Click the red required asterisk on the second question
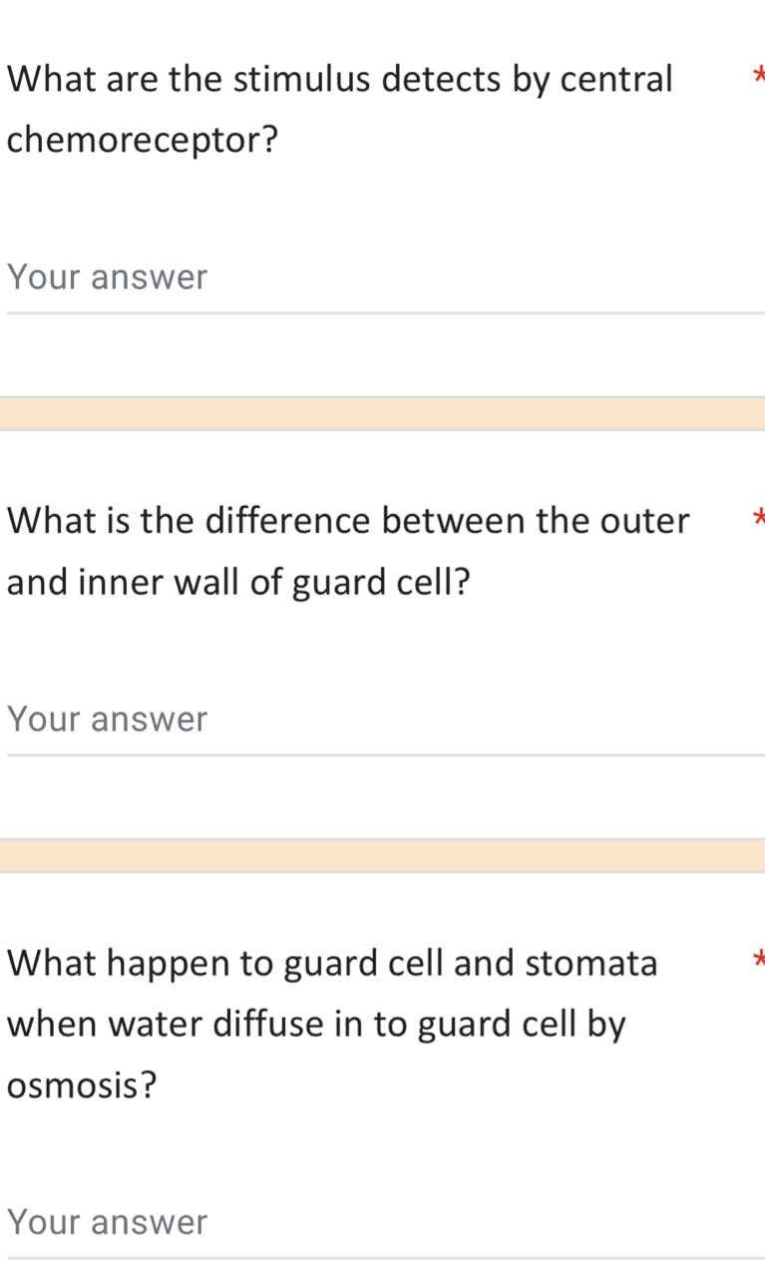Screen dimensions: 765x1272 (761, 515)
